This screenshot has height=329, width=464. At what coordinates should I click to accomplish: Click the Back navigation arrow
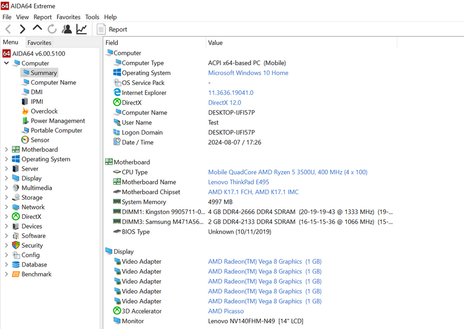(8, 29)
